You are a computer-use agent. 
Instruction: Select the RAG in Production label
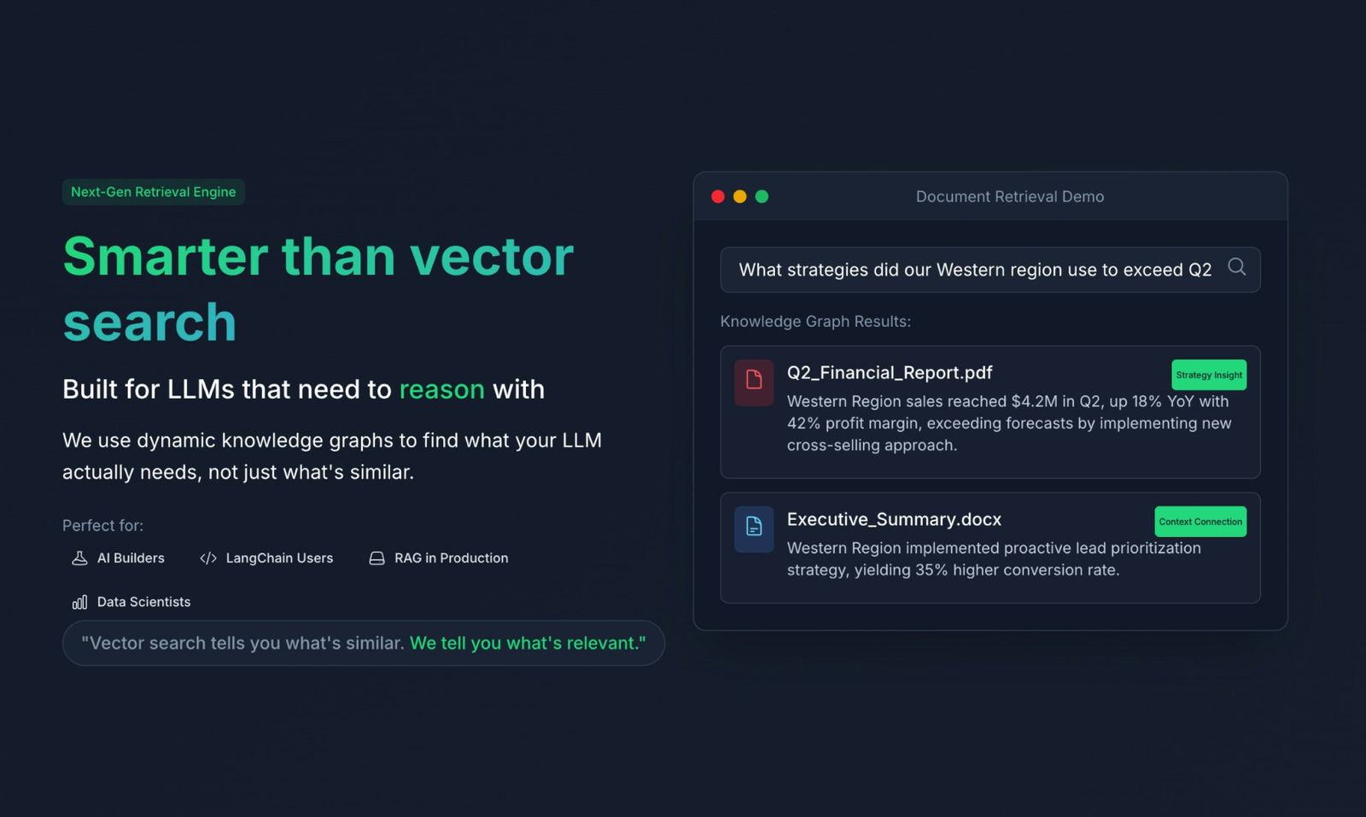(x=451, y=558)
